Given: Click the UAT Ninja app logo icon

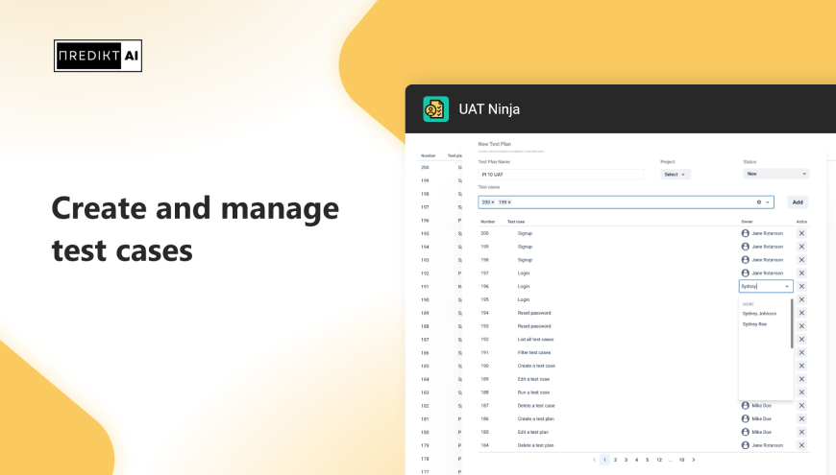Looking at the screenshot, I should [435, 109].
